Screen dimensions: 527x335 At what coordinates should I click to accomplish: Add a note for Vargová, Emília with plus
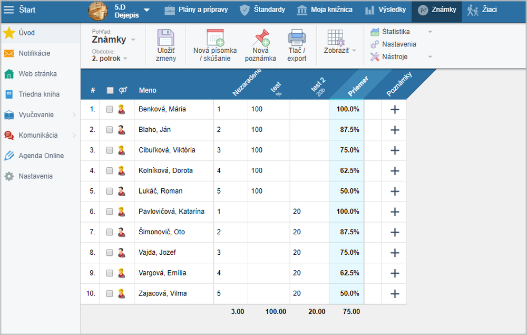(x=395, y=273)
